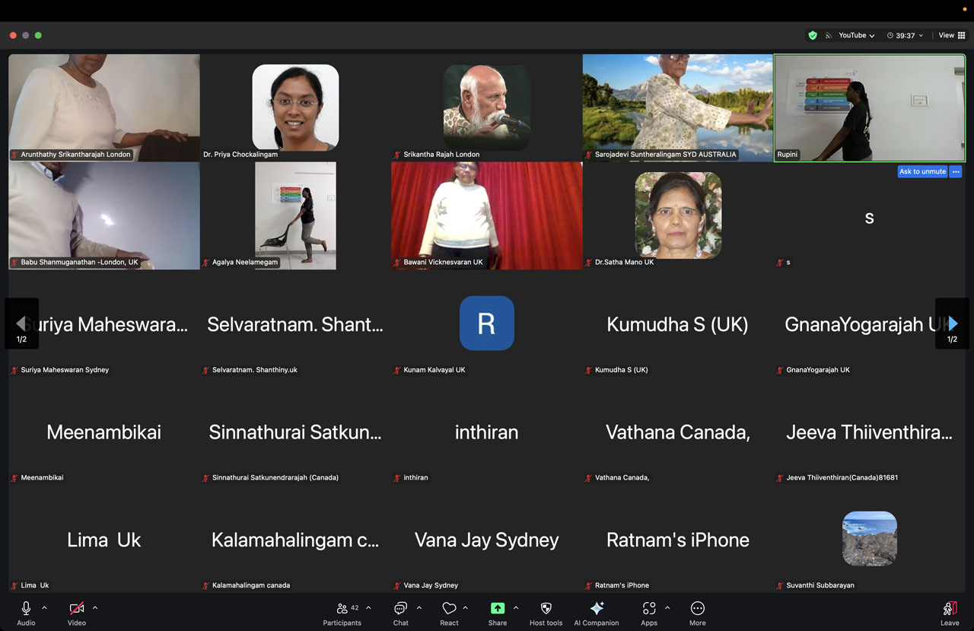Click the muted mic icon beside Lima Uk
Screen dimensions: 974x631
coord(14,585)
